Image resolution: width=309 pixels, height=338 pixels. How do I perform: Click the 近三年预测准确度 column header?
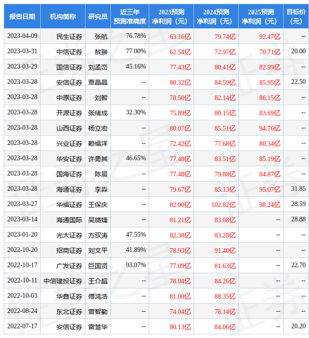coord(130,17)
